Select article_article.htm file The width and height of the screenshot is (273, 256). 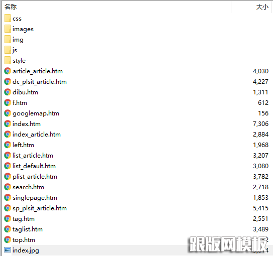(x=38, y=71)
